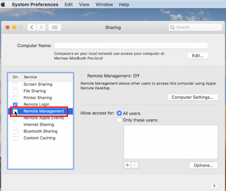226x191 pixels.
Task: Click the back navigation arrow
Action: click(x=32, y=27)
